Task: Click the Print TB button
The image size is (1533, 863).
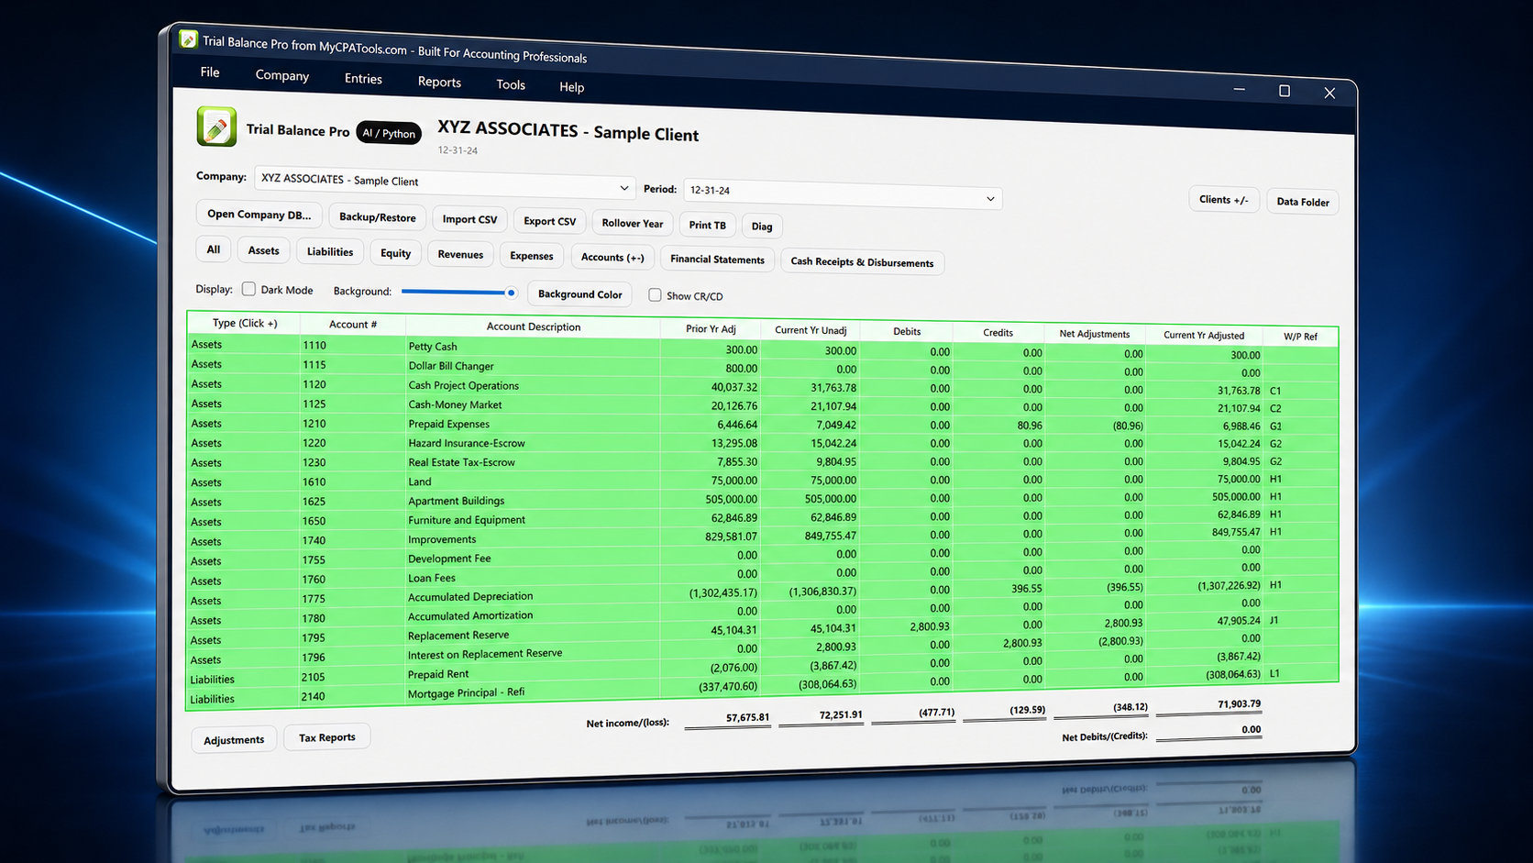Action: coord(707,225)
